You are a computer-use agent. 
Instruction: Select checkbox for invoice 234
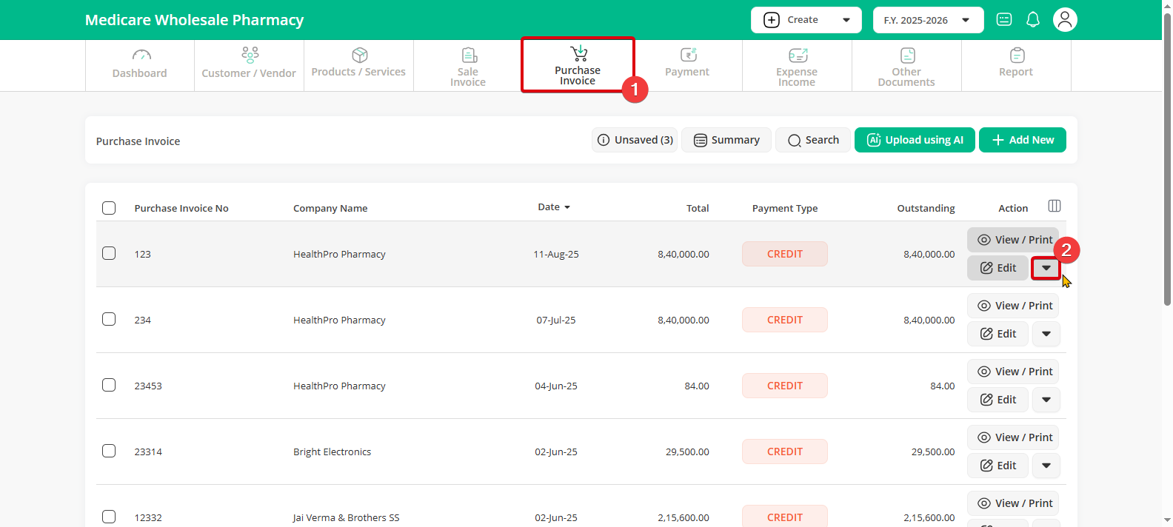click(x=109, y=319)
